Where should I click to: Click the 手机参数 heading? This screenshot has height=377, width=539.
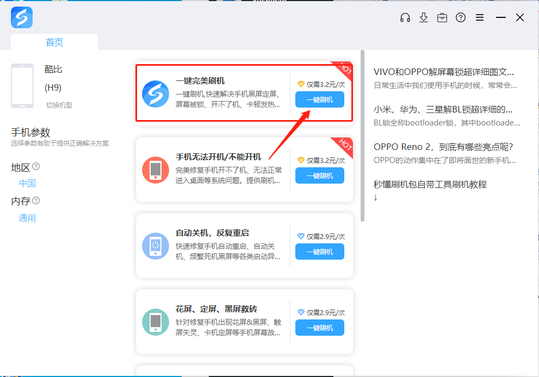[30, 132]
